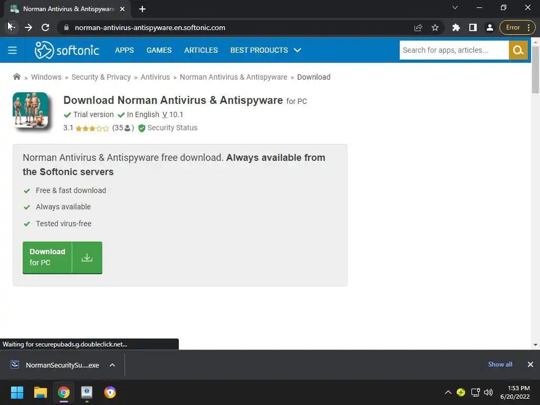This screenshot has width=540, height=405.
Task: Click the Error update button
Action: 517,27
